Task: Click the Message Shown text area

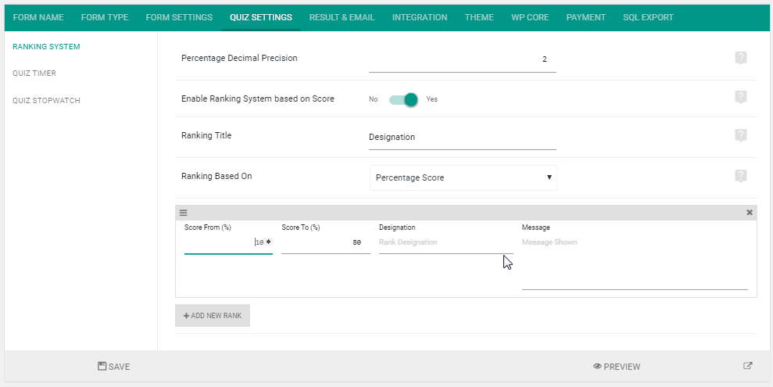Action: pos(635,262)
